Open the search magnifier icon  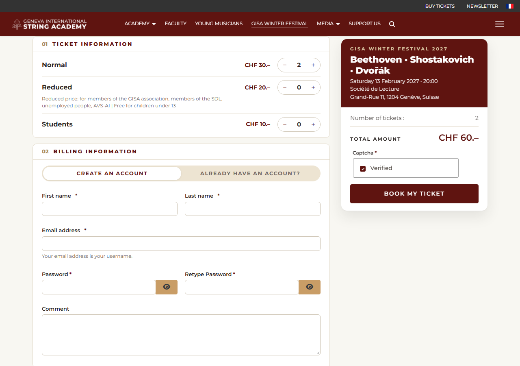392,24
